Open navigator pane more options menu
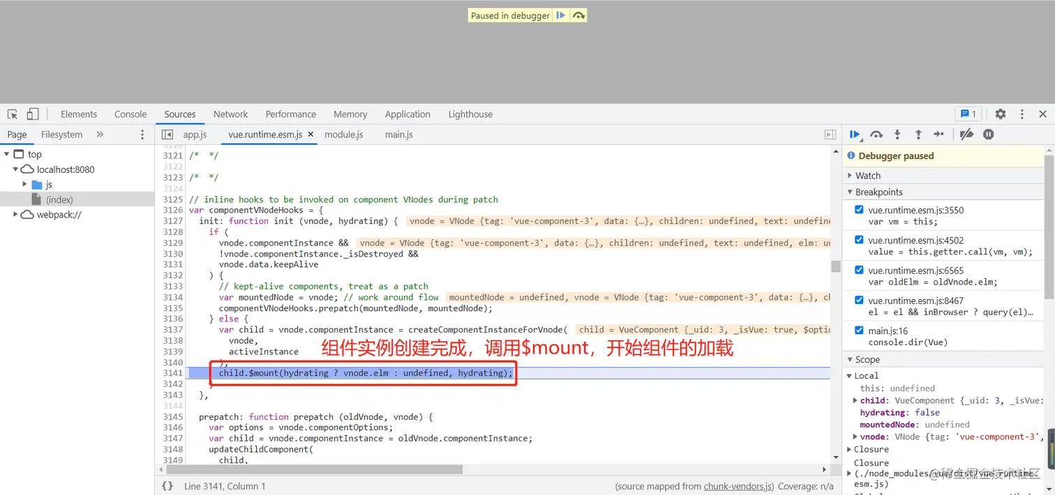This screenshot has height=495, width=1055. pyautogui.click(x=142, y=135)
